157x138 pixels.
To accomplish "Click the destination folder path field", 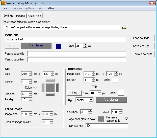I will (61, 27).
